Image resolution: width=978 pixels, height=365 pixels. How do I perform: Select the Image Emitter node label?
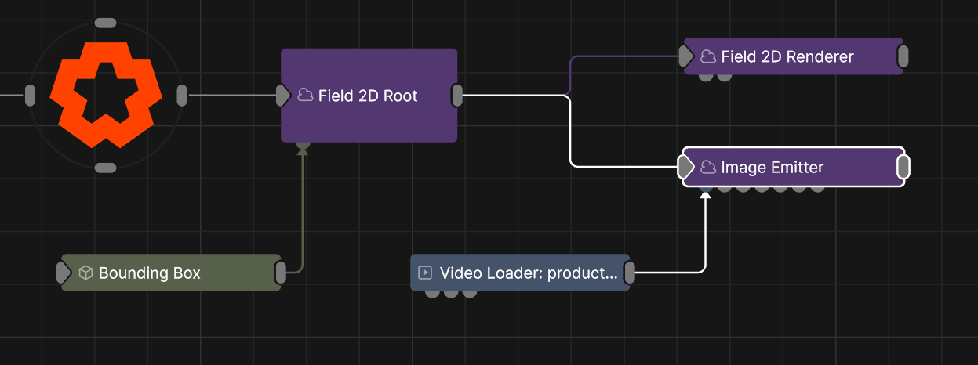(x=773, y=167)
